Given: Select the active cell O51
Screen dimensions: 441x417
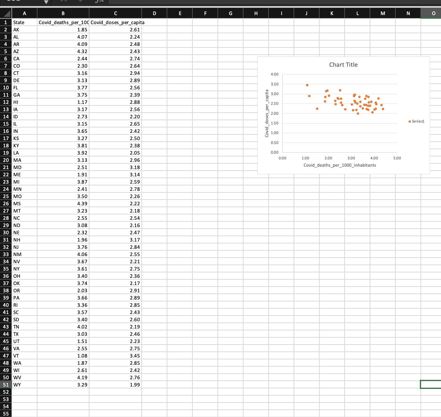Looking at the screenshot, I should (x=431, y=385).
